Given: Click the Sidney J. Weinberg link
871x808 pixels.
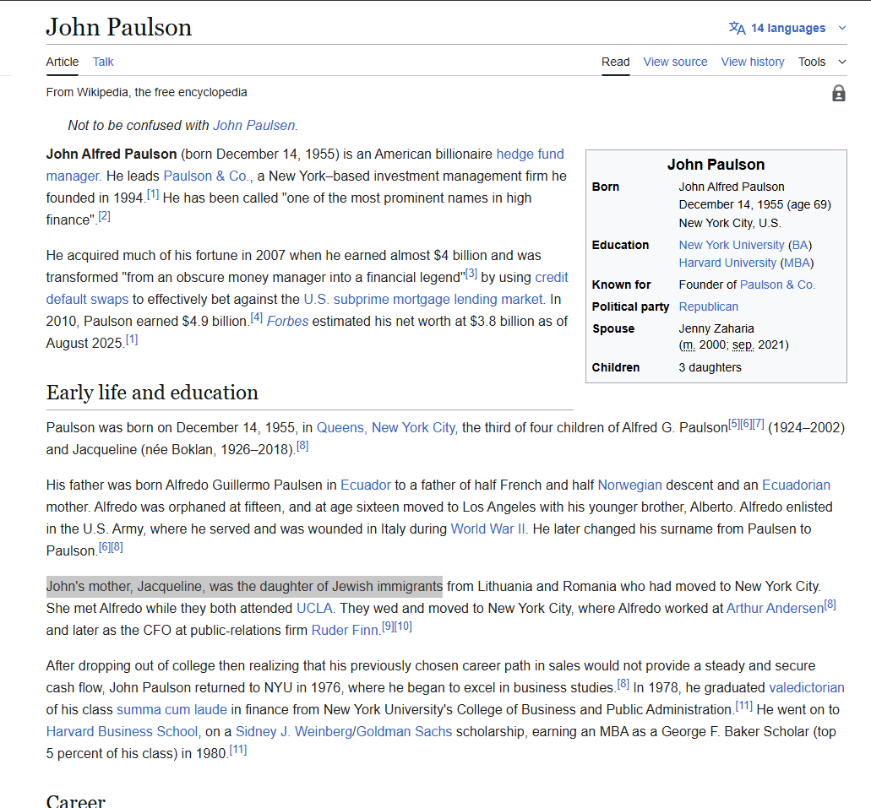Looking at the screenshot, I should (x=293, y=731).
